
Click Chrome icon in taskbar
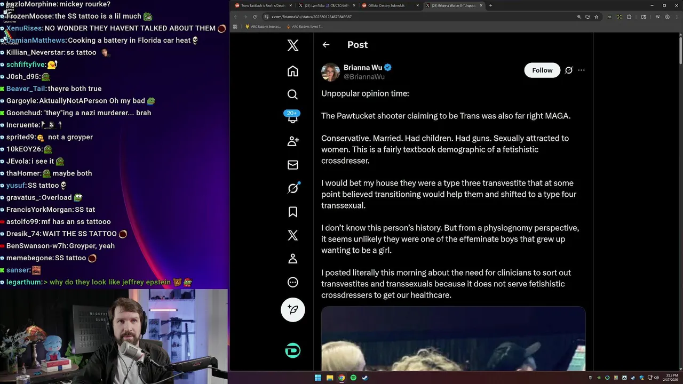point(341,378)
